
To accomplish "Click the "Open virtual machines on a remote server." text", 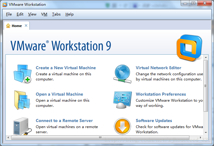I will click(67, 129).
